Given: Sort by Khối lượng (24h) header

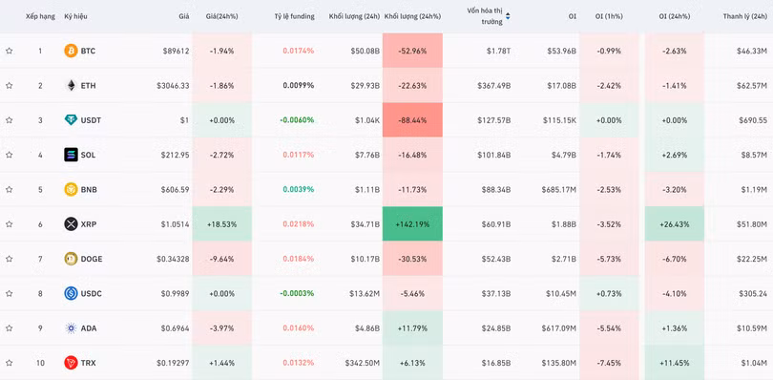Looking at the screenshot, I should (x=354, y=16).
